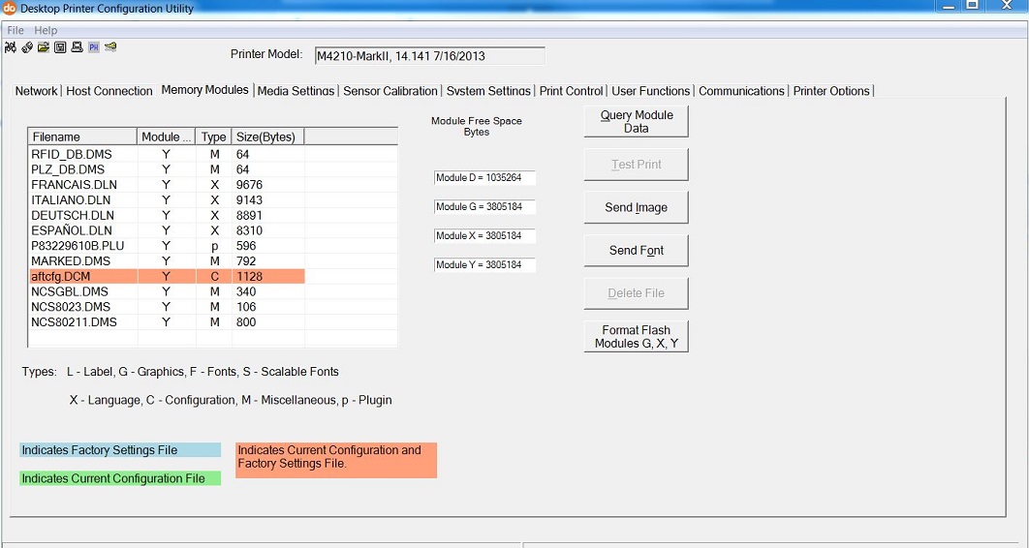
Task: Click the second toolbar icon beside binoculars
Action: click(27, 47)
